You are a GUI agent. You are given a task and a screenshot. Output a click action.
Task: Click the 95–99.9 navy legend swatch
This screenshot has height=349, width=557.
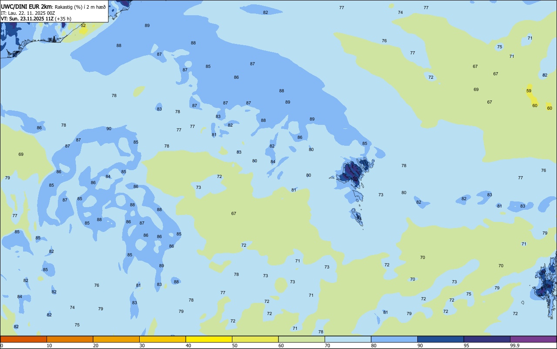(487, 339)
